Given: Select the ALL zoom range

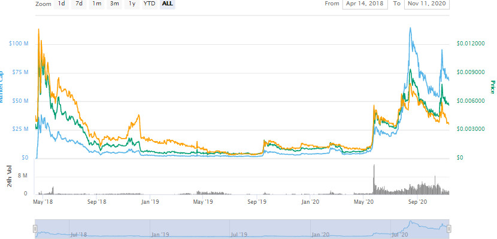Looking at the screenshot, I should tap(167, 4).
